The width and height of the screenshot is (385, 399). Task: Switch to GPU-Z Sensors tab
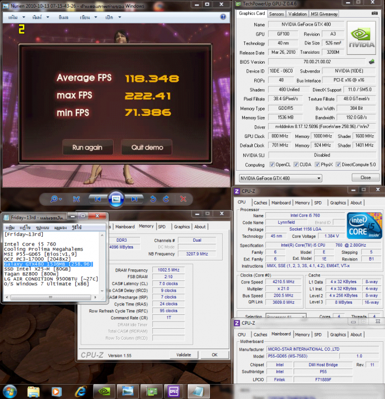(276, 14)
